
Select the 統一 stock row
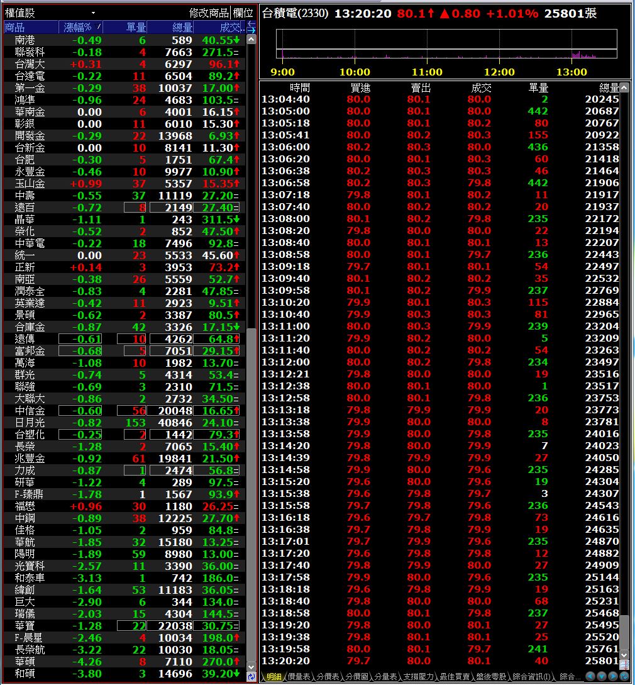[124, 255]
